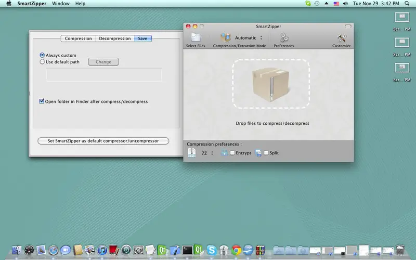Click the zip archive icon beside 7Z
The image size is (416, 260).
point(191,153)
